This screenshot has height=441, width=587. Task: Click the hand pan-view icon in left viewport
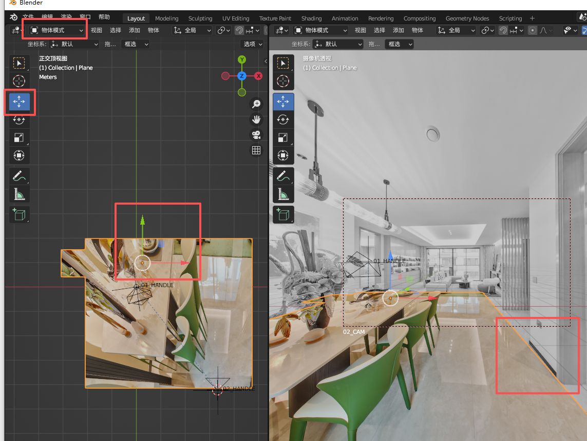[256, 119]
